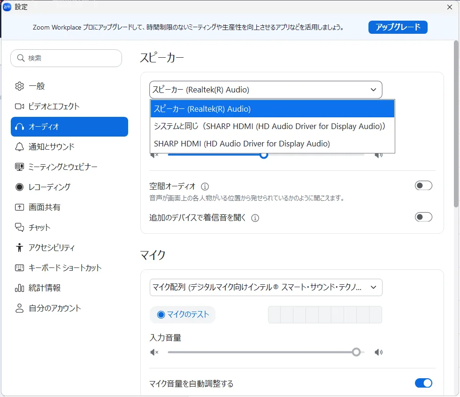Select スピーカー (Realtek(R) Audio) option in list
Image resolution: width=460 pixels, height=397 pixels.
273,109
